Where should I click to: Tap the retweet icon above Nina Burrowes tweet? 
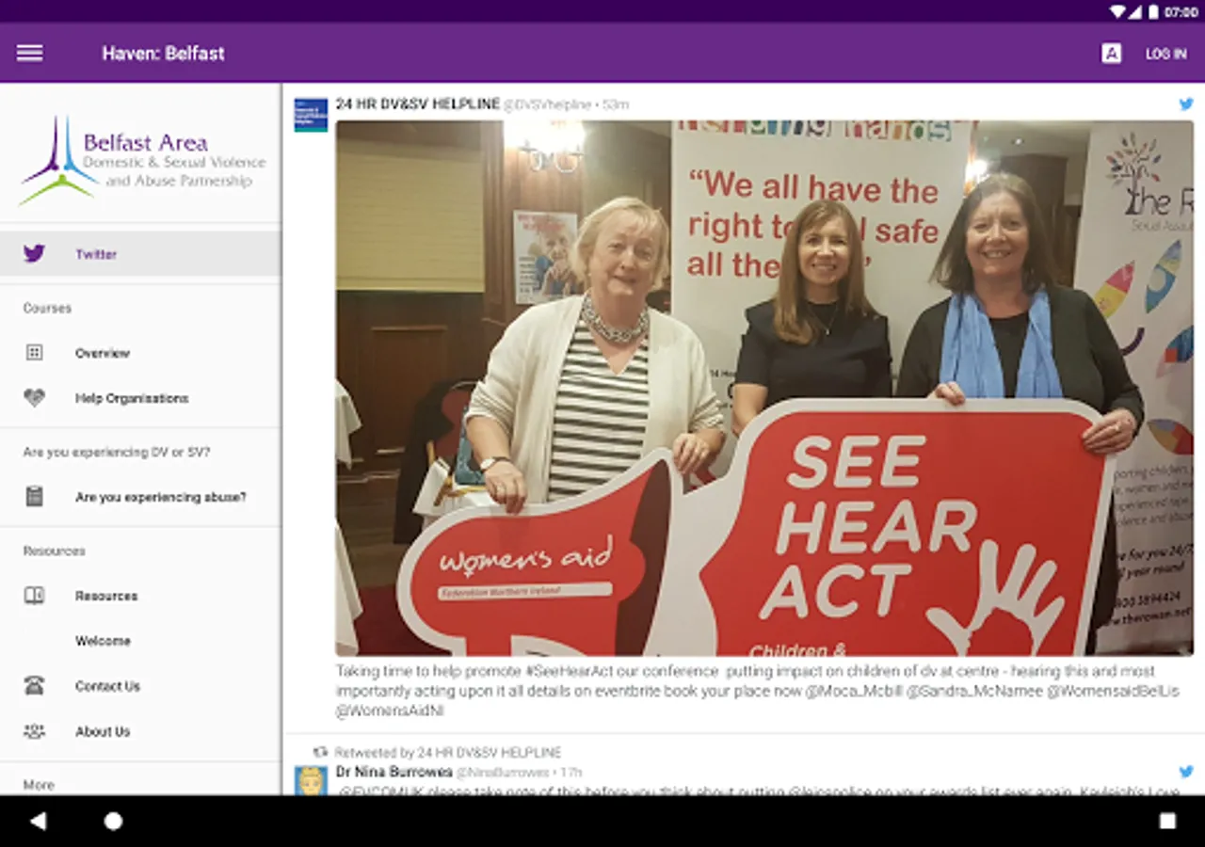click(320, 753)
